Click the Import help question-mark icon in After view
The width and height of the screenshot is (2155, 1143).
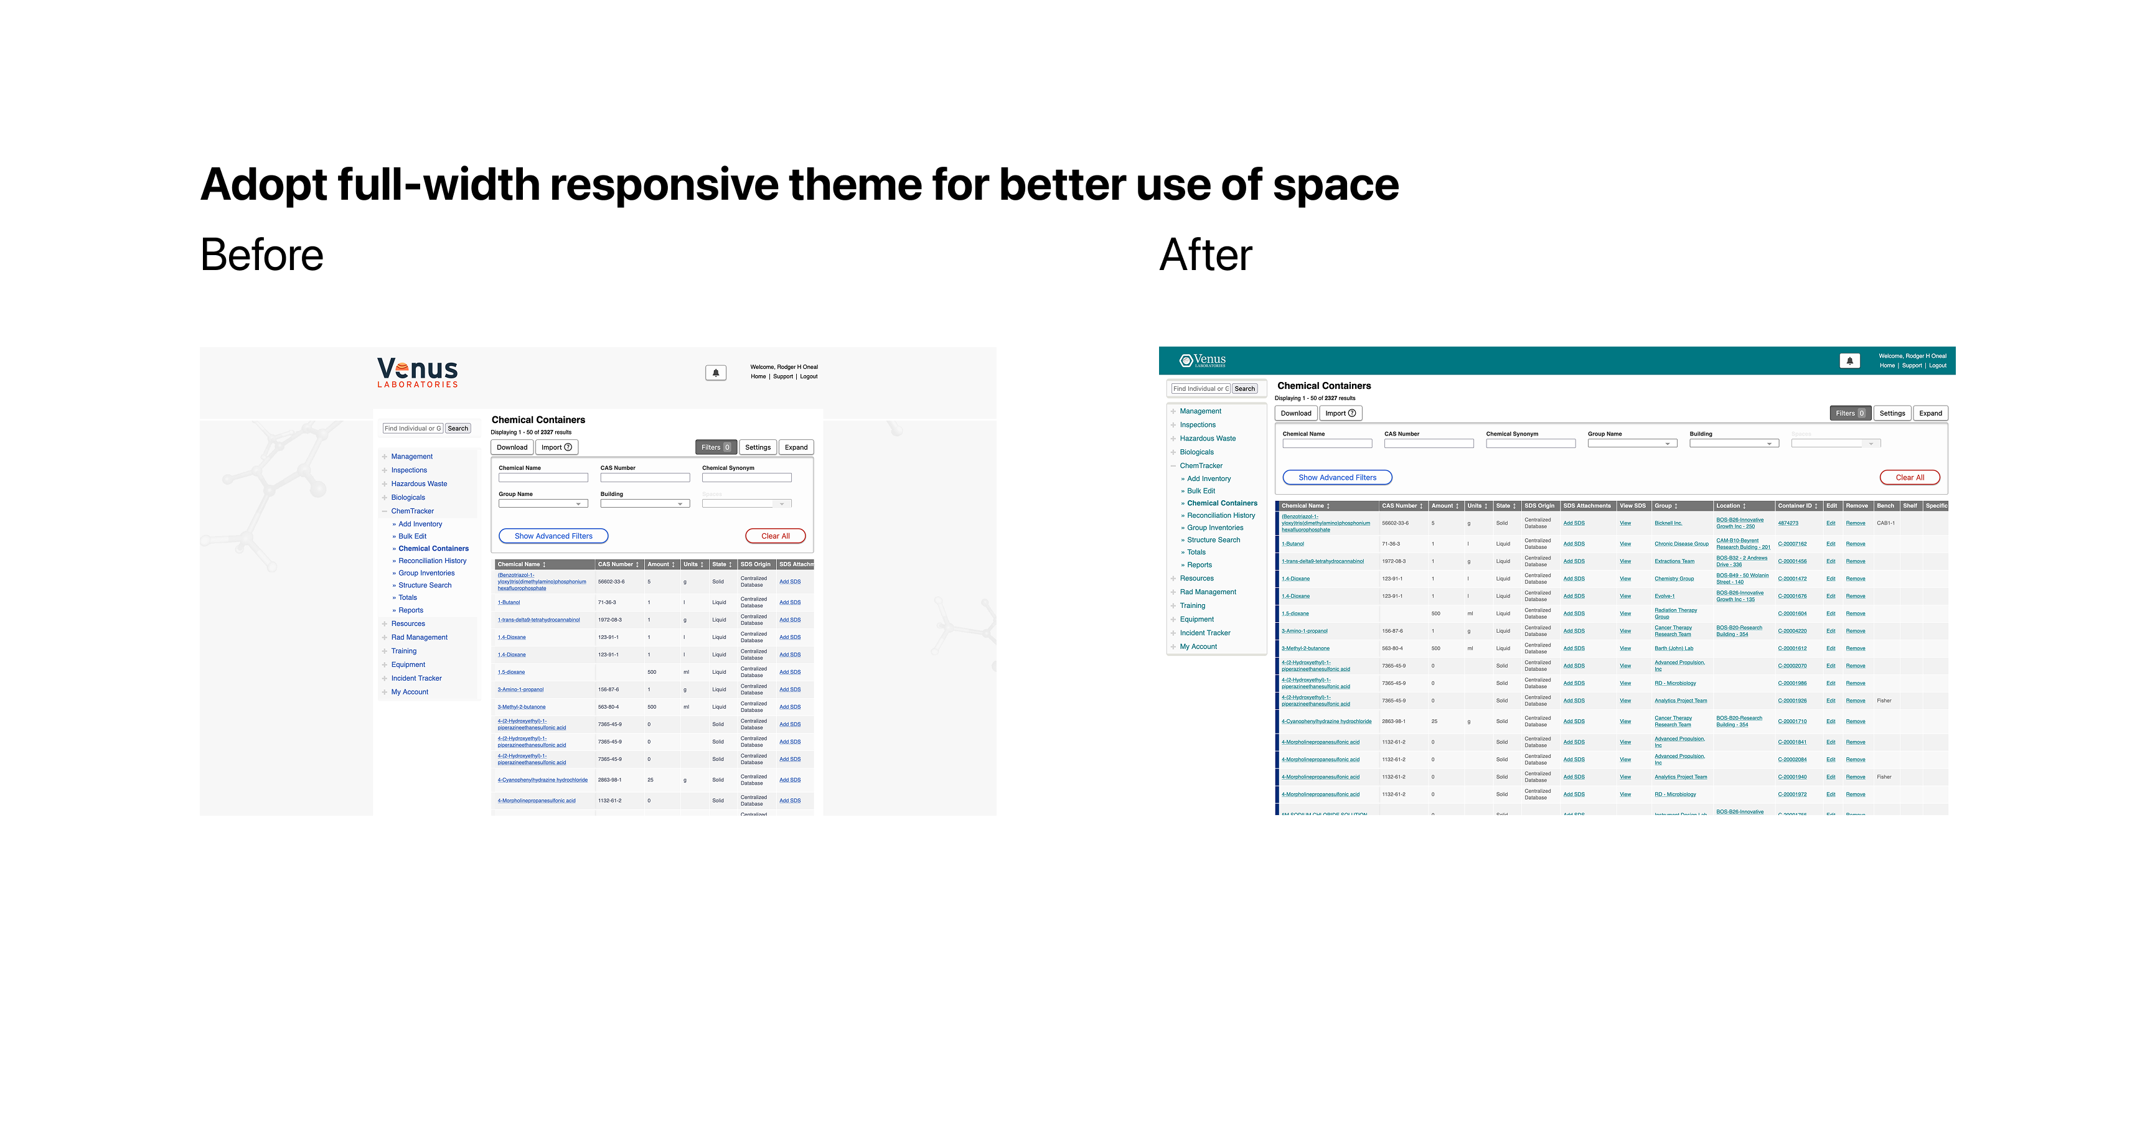(x=1352, y=413)
